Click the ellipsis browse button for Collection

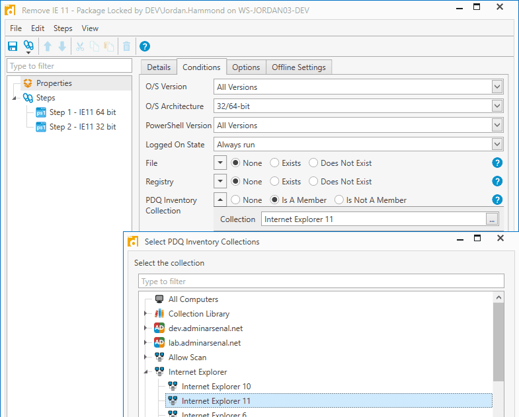[x=492, y=219]
